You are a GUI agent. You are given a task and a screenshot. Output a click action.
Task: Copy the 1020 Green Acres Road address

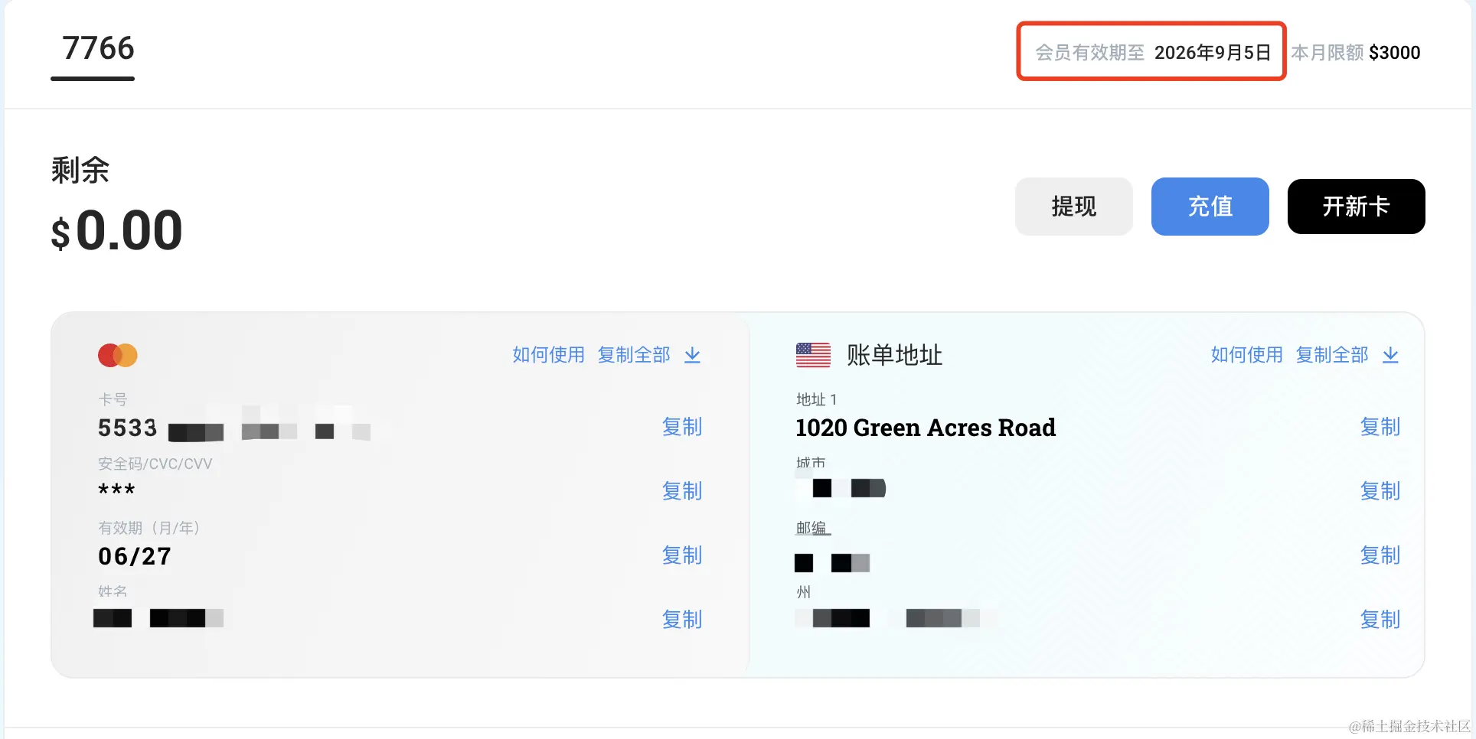[1380, 427]
